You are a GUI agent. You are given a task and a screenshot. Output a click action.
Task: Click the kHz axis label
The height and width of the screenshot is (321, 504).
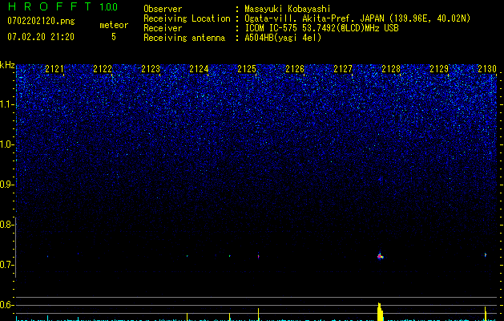pyautogui.click(x=7, y=65)
